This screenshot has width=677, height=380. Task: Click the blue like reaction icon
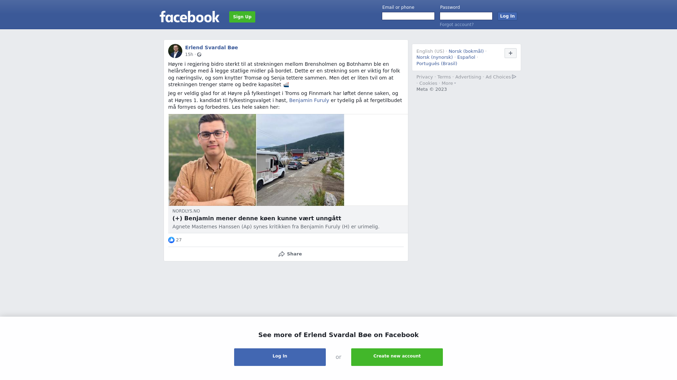coord(171,240)
